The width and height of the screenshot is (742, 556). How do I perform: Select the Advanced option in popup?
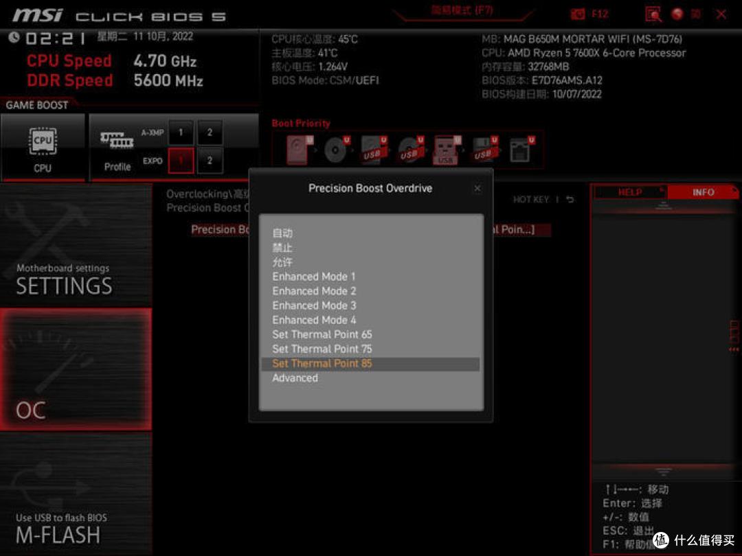coord(295,378)
